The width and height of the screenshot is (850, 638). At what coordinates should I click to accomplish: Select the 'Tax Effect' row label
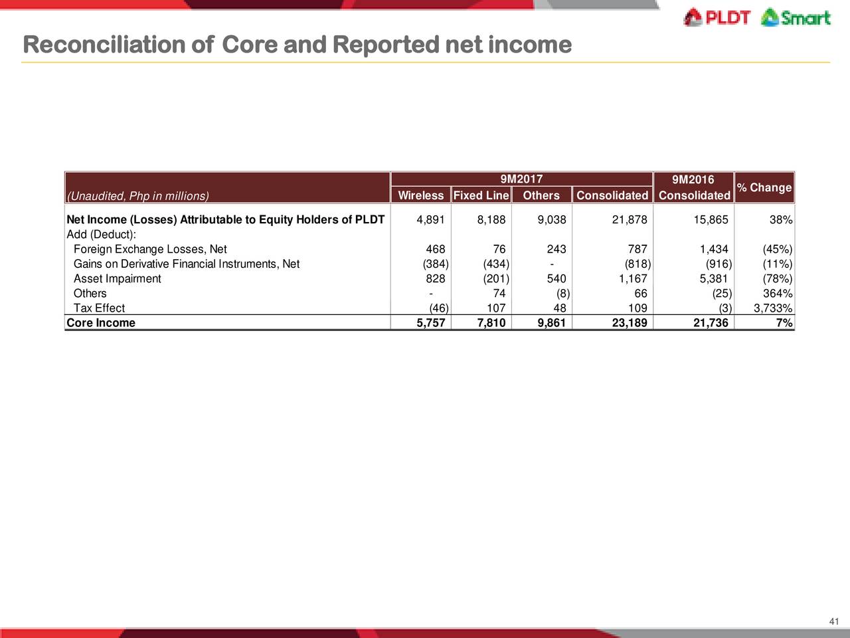click(99, 308)
